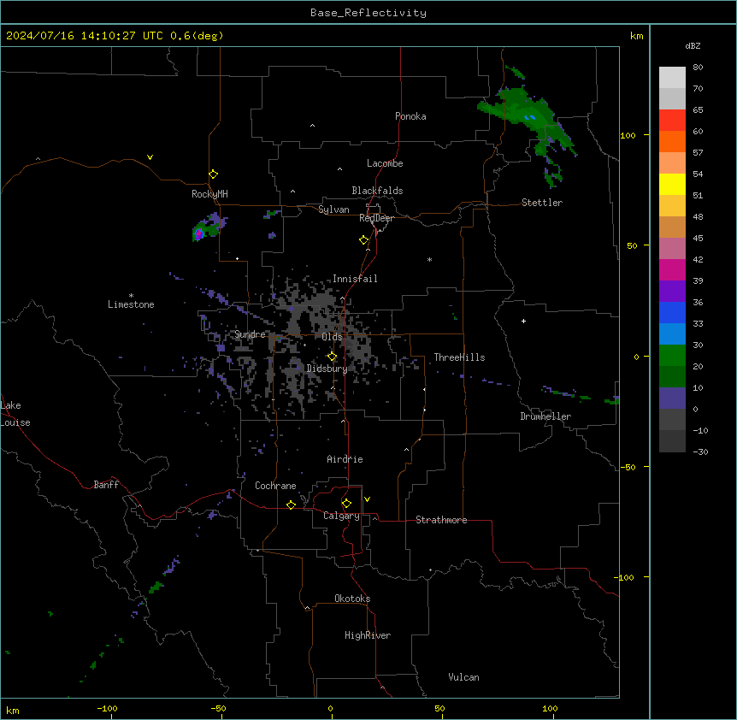Click the Blackfalds city label

[x=377, y=191]
